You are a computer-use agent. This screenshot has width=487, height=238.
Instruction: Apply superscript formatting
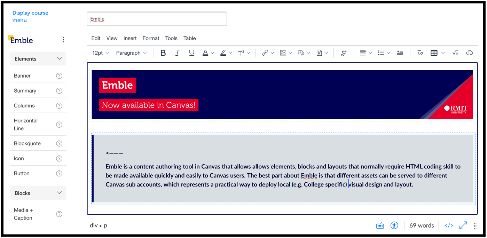point(242,53)
